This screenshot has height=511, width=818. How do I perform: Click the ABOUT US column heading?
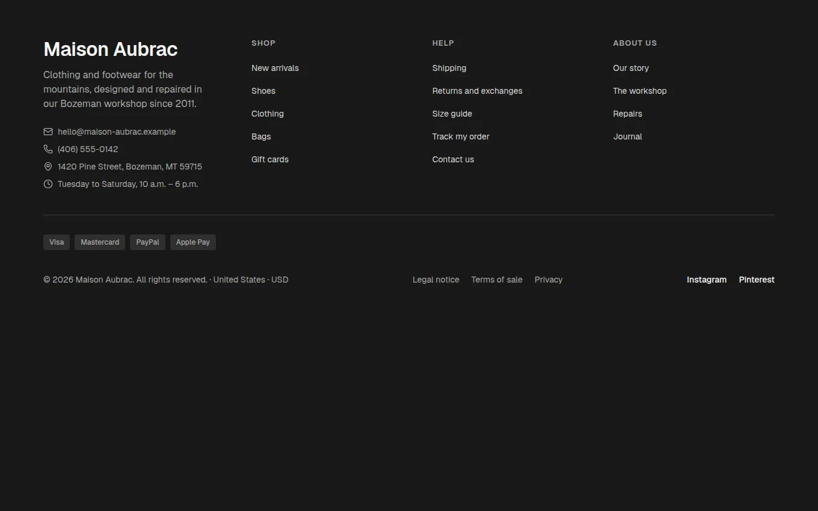click(x=635, y=43)
